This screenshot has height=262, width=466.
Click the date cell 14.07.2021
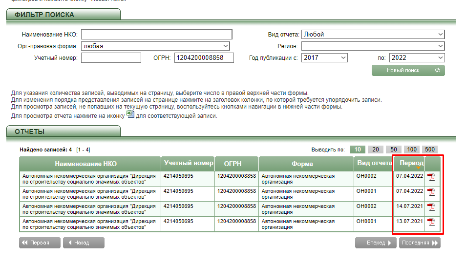pyautogui.click(x=409, y=206)
